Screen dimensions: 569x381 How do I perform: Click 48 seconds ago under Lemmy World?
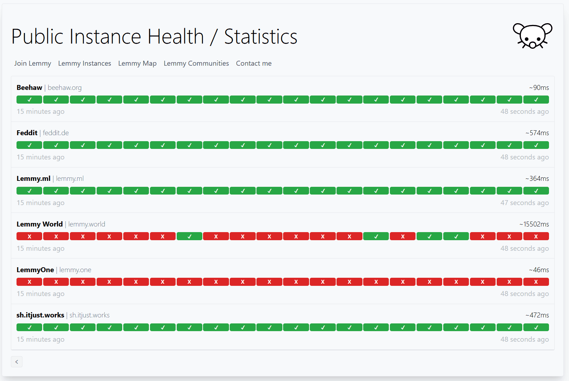click(525, 249)
